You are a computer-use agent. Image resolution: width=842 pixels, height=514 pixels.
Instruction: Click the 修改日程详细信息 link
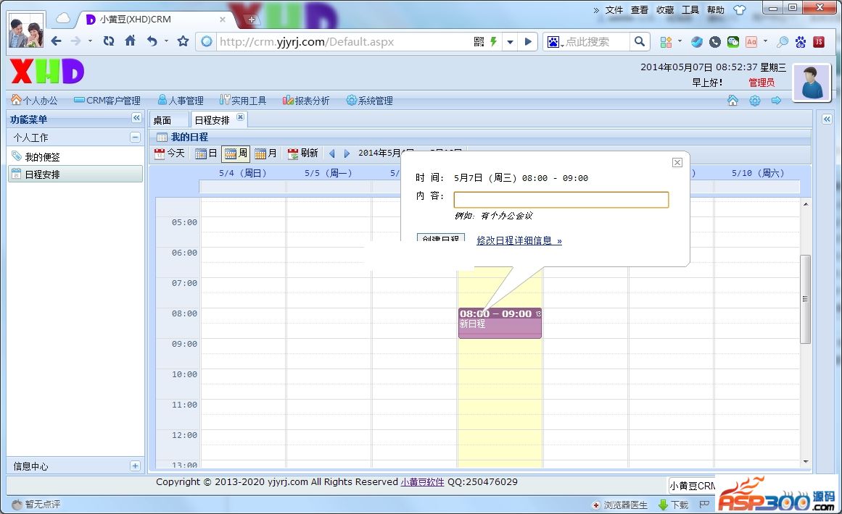point(519,240)
